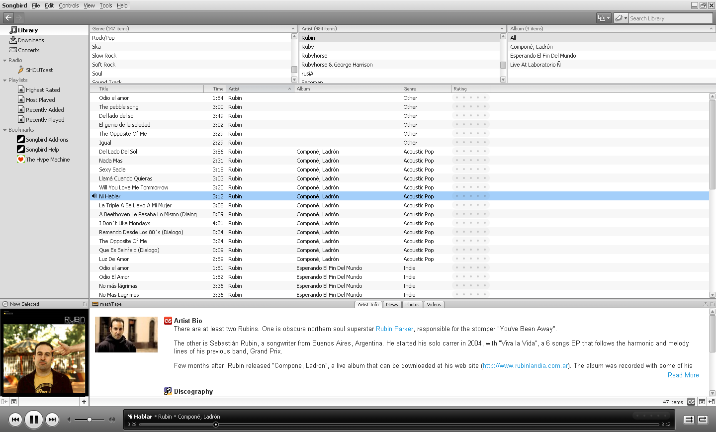Image resolution: width=716 pixels, height=432 pixels.
Task: Sort by Artist column header
Action: 260,89
